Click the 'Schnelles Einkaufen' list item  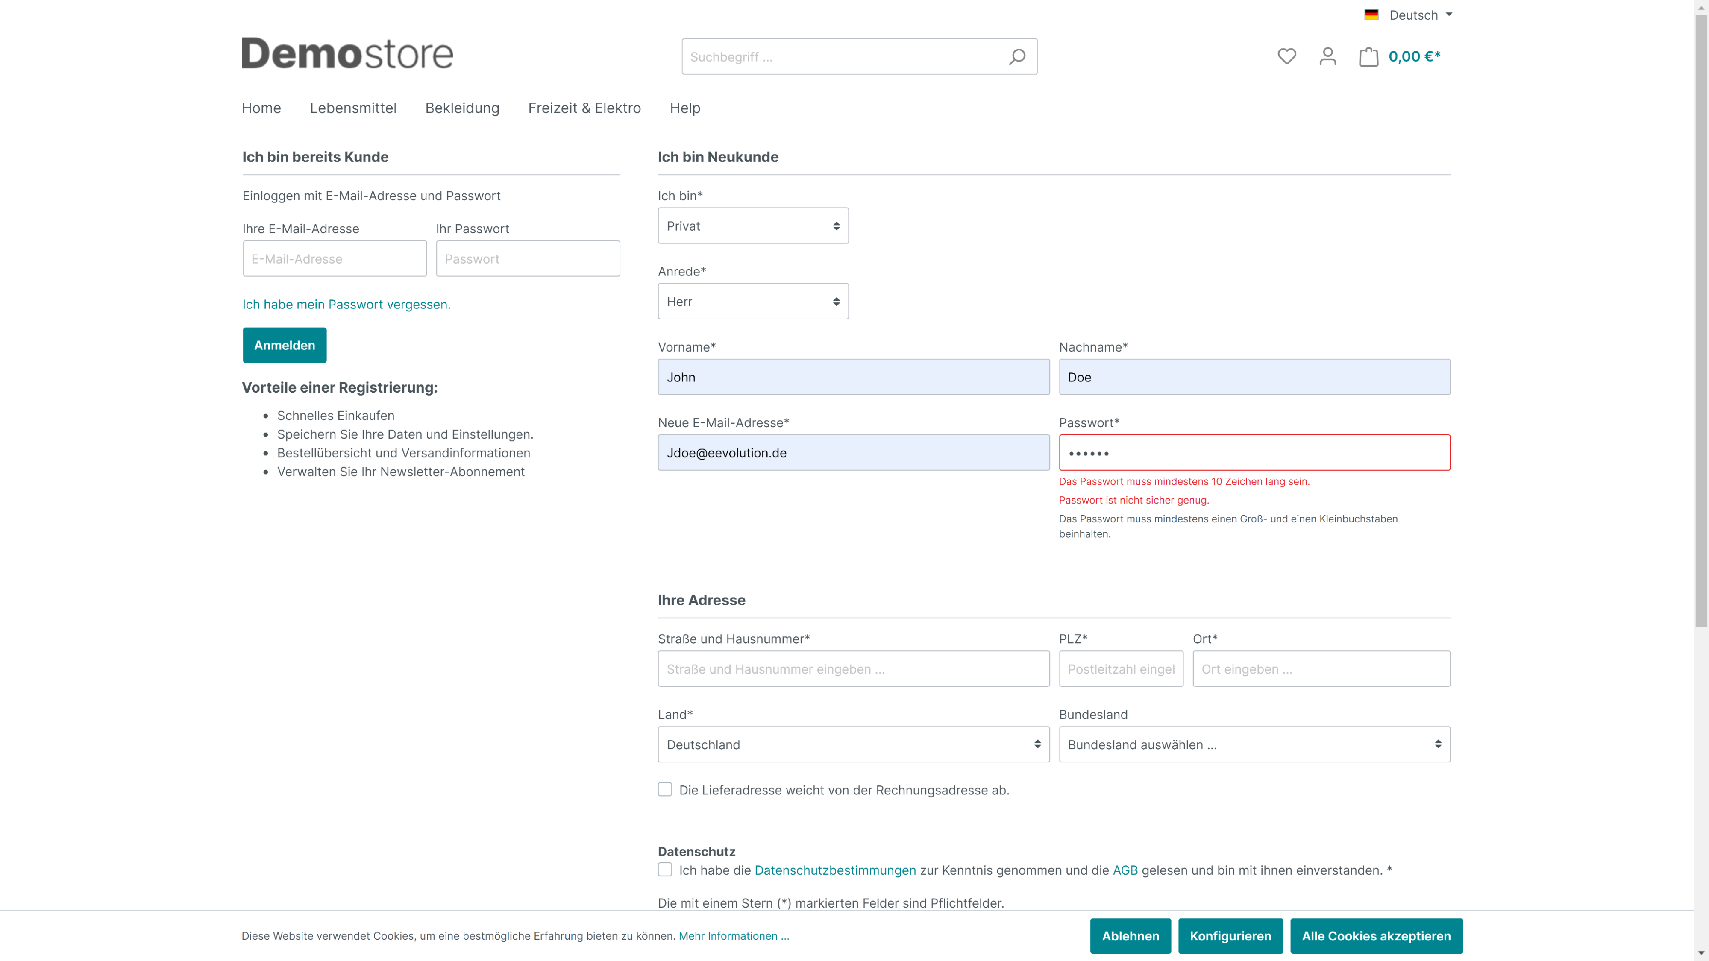[x=336, y=416]
